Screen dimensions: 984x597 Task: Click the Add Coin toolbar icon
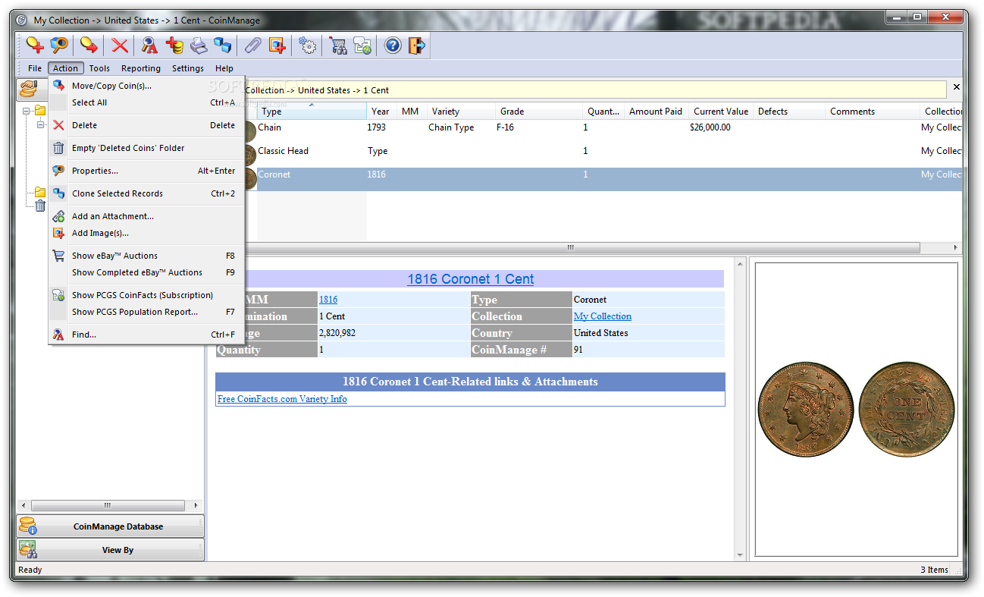tap(34, 46)
